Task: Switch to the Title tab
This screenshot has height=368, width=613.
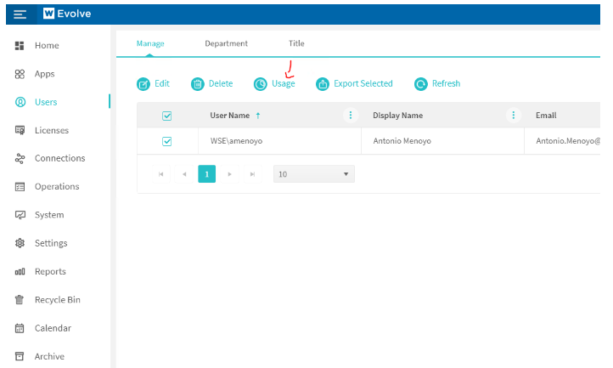Action: [x=296, y=43]
